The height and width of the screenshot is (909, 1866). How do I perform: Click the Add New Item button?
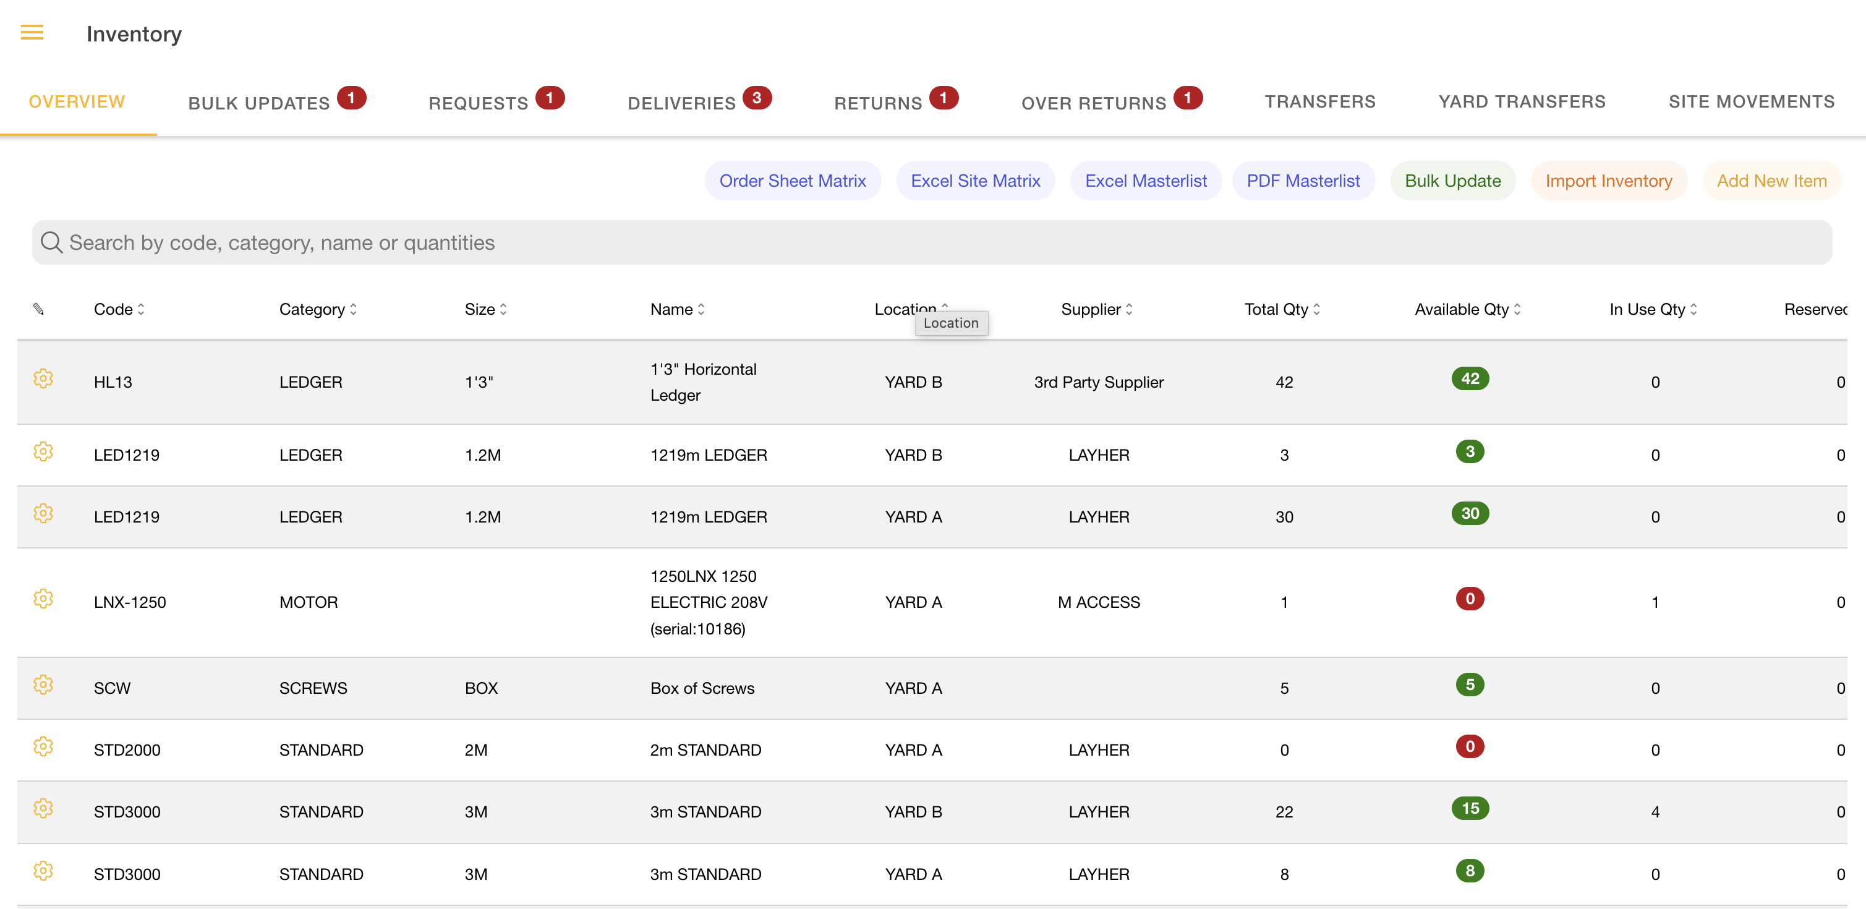tap(1771, 181)
